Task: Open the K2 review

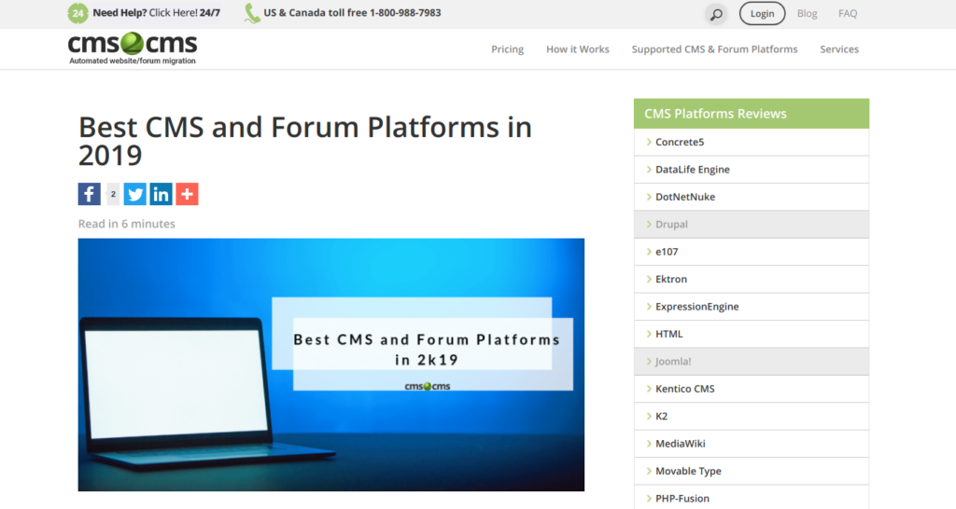Action: (x=752, y=416)
